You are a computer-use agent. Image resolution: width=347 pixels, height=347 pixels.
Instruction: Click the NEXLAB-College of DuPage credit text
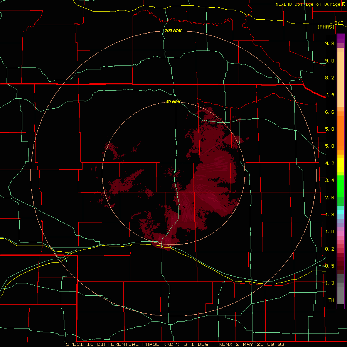308,4
